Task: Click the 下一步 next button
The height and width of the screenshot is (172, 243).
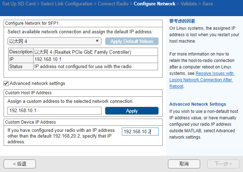Action: pyautogui.click(x=223, y=164)
